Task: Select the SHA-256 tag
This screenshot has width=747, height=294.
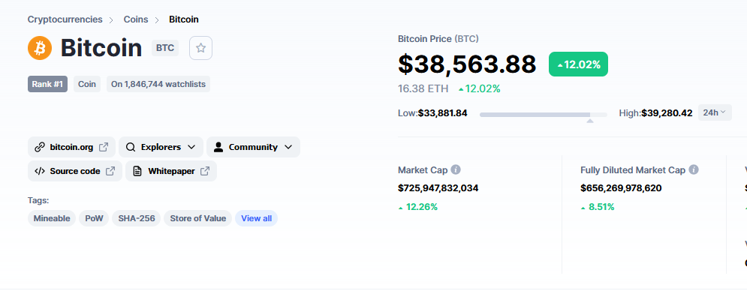Action: [x=136, y=218]
